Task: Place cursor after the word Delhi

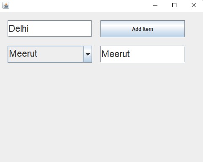Action: point(29,29)
